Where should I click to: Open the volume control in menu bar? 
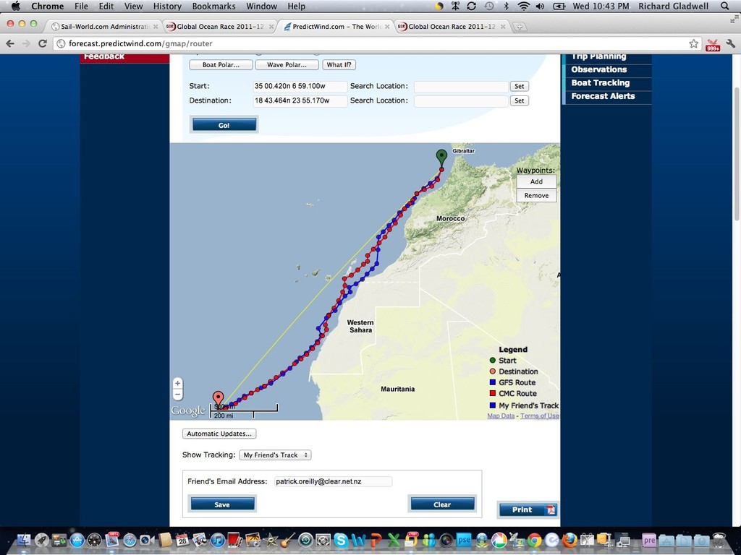click(540, 6)
